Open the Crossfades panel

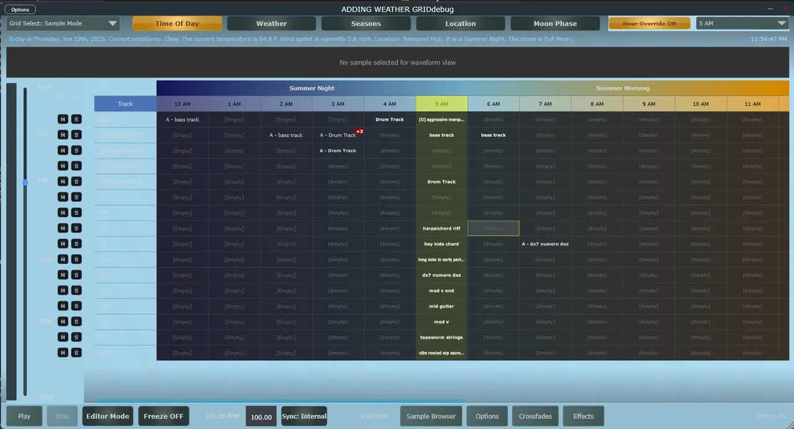(535, 416)
